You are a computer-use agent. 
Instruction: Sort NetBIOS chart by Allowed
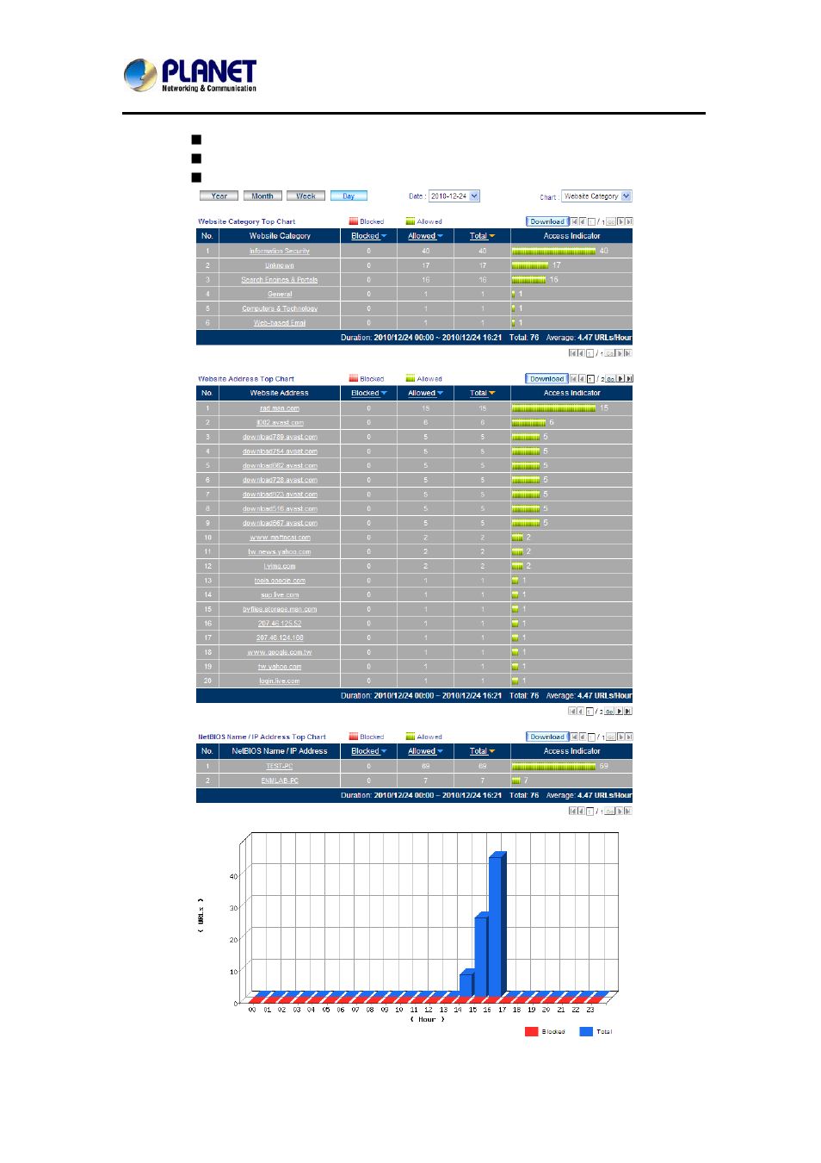click(425, 751)
